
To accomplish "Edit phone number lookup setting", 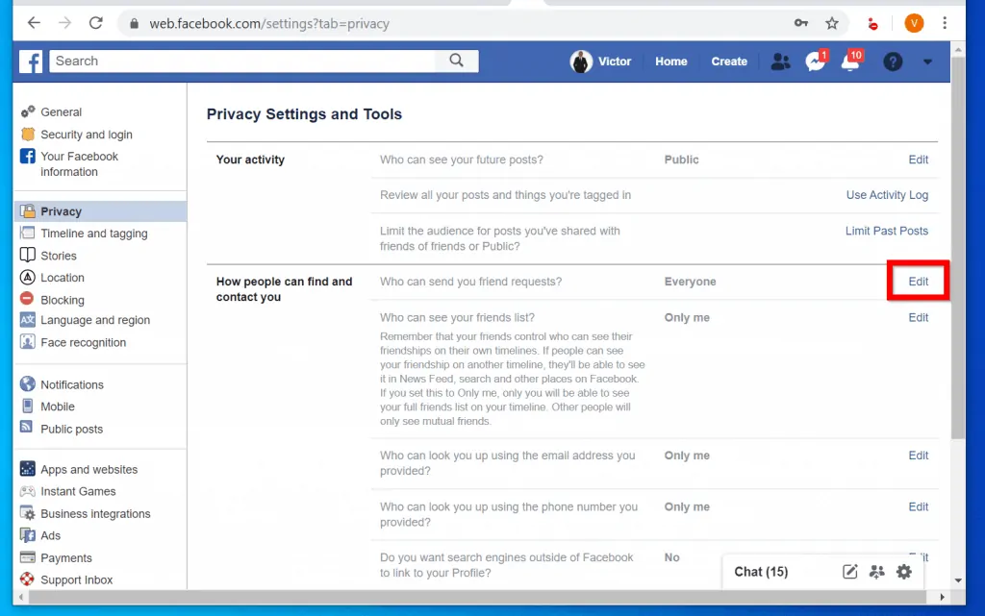I will [918, 506].
